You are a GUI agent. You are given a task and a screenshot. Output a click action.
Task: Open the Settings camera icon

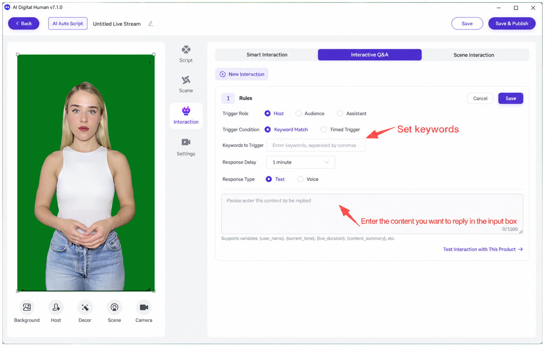click(x=186, y=142)
